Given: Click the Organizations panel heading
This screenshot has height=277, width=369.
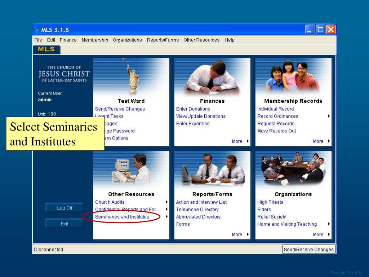Looking at the screenshot, I should pos(293,194).
